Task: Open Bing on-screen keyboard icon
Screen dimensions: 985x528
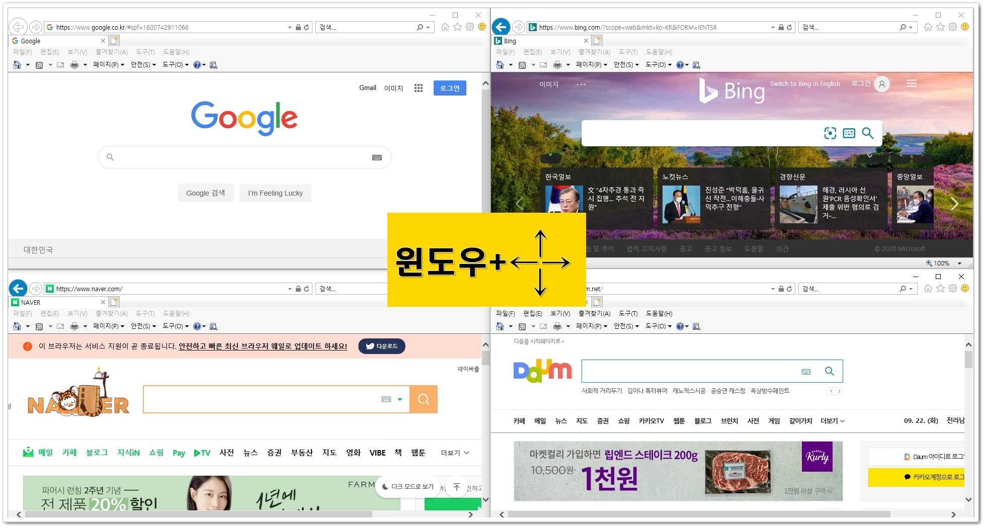Action: tap(849, 133)
